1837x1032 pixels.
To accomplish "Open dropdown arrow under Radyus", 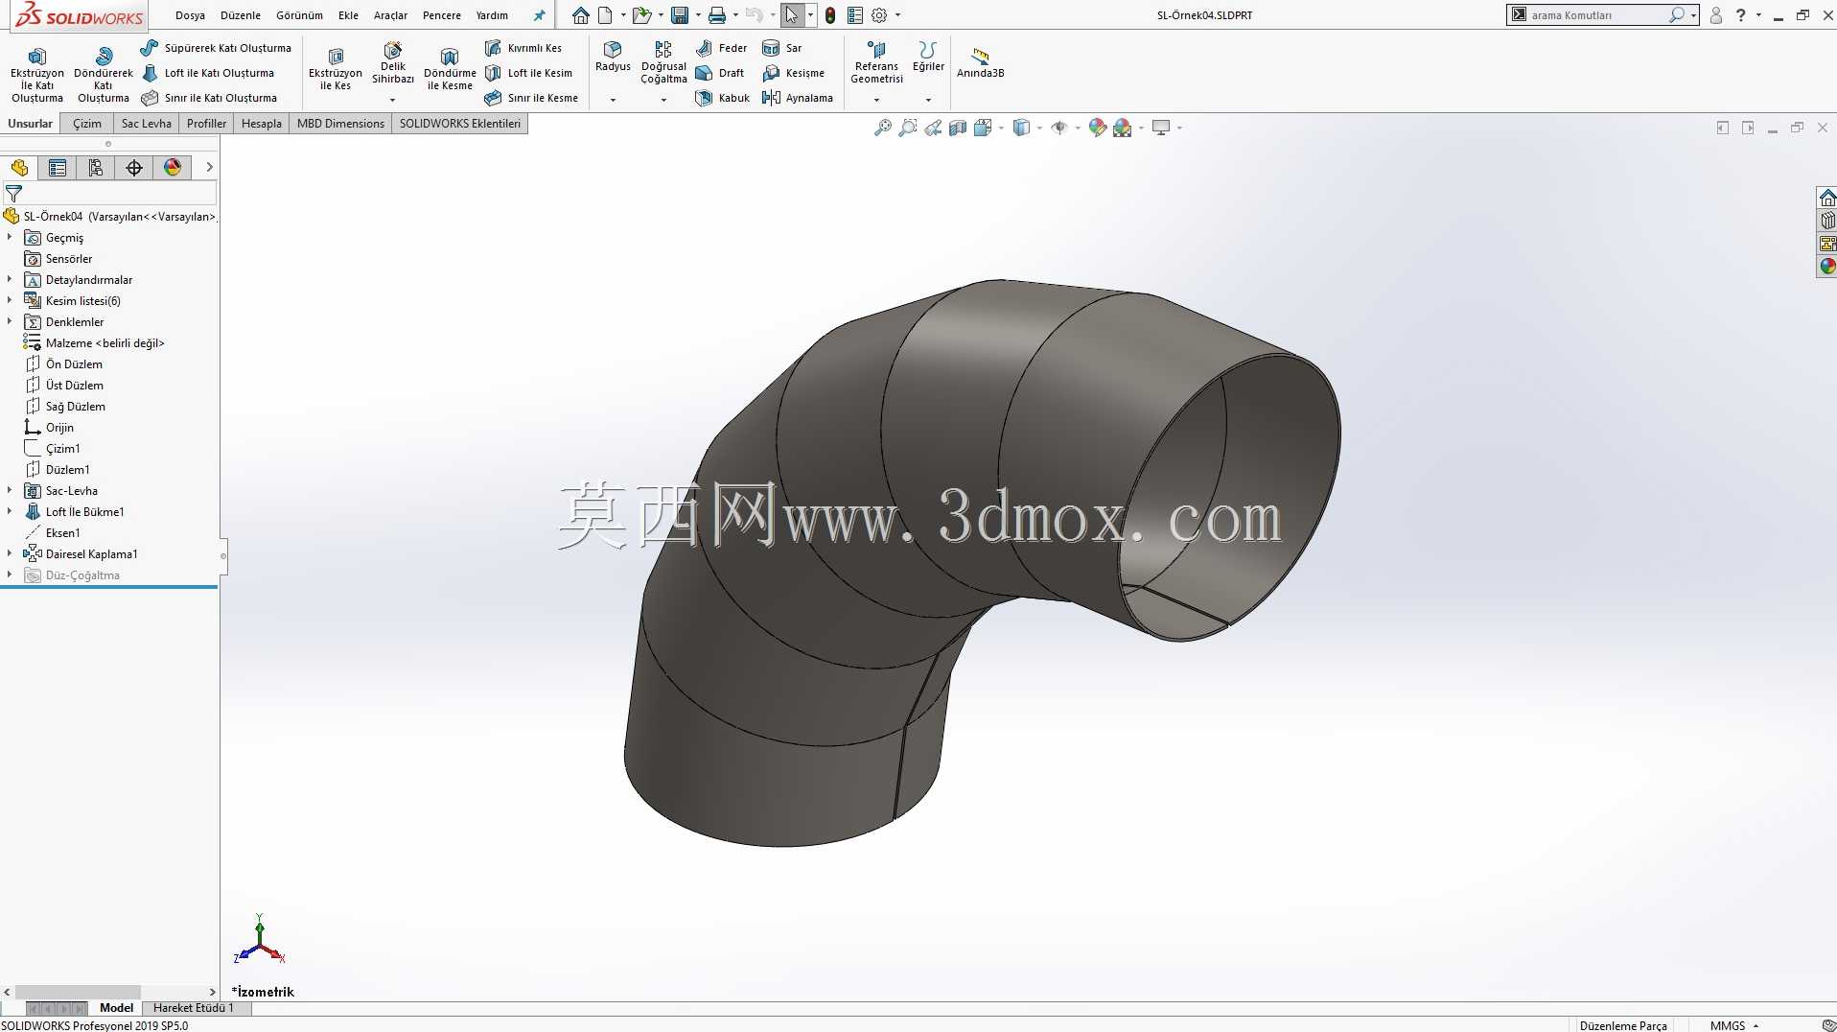I will point(613,100).
